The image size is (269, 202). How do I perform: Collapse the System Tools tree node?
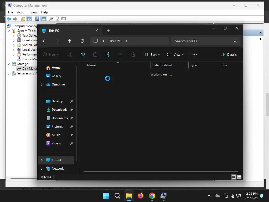(x=9, y=31)
